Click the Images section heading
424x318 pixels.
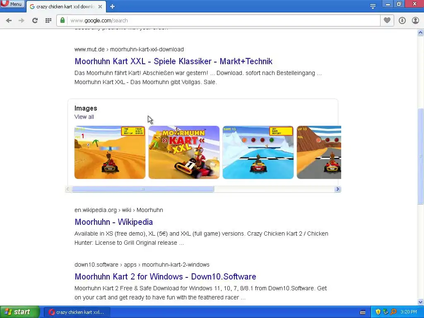[x=86, y=108]
